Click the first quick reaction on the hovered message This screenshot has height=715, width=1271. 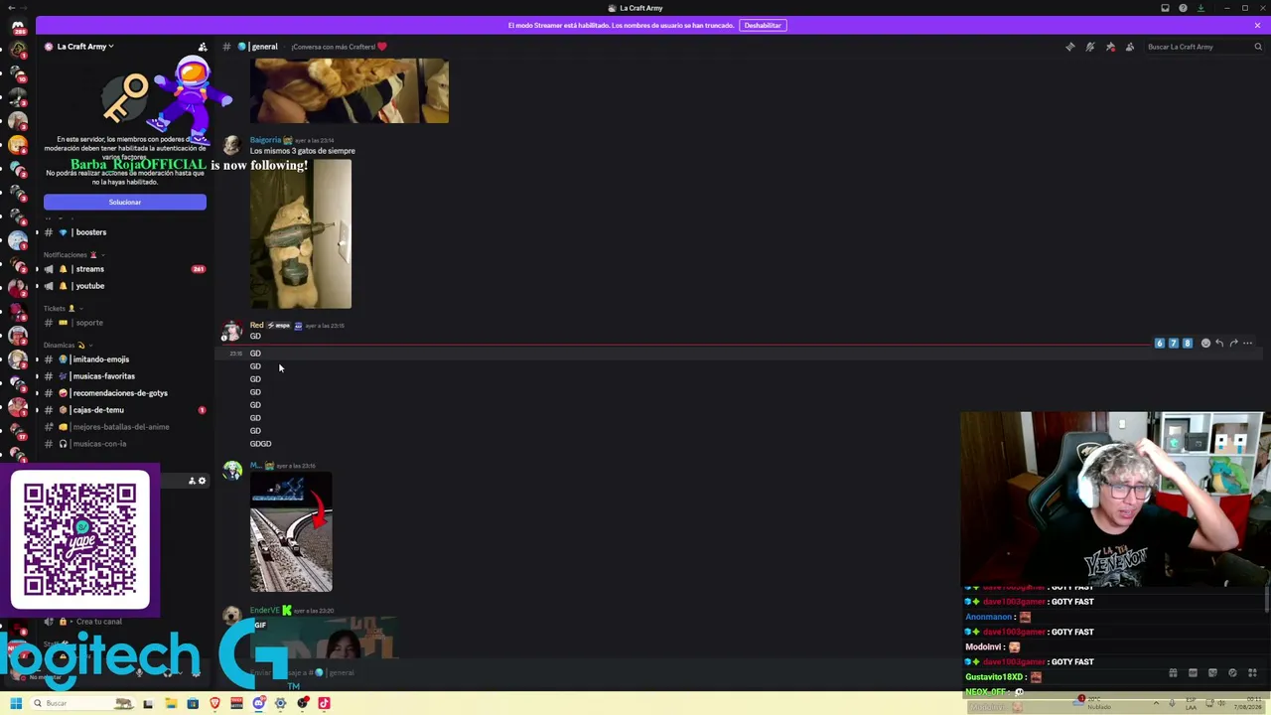tap(1159, 344)
